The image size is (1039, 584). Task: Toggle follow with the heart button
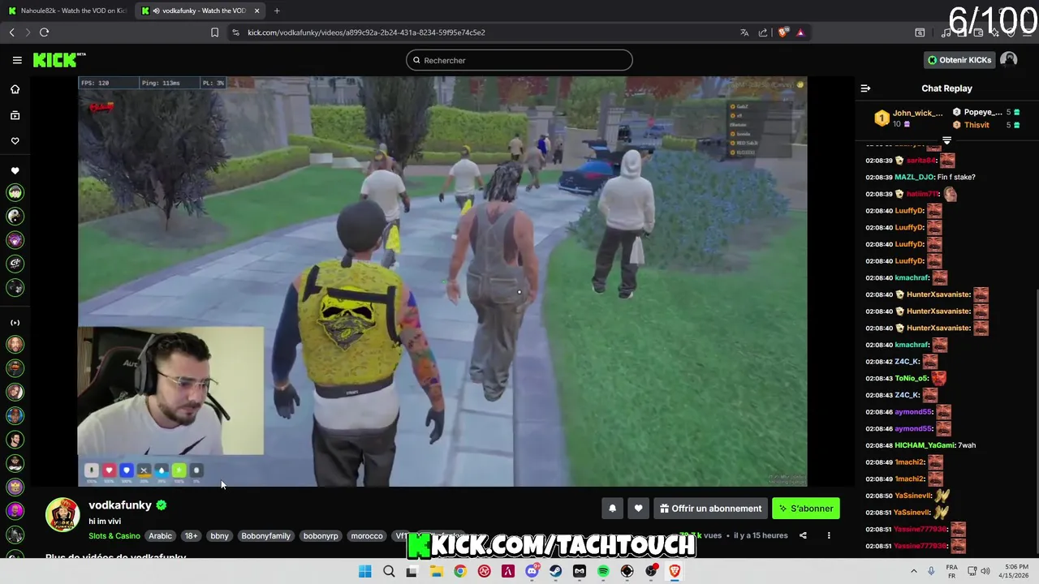tap(639, 509)
